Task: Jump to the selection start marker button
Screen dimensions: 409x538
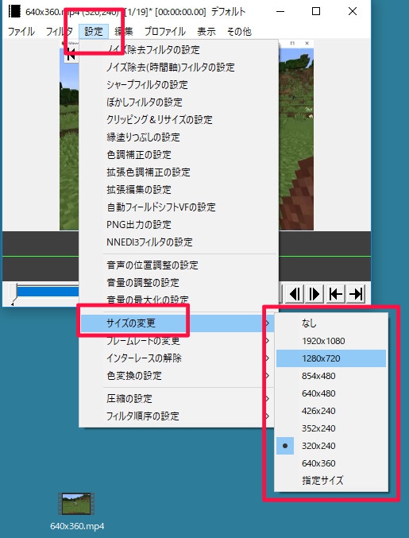Action: click(x=335, y=294)
